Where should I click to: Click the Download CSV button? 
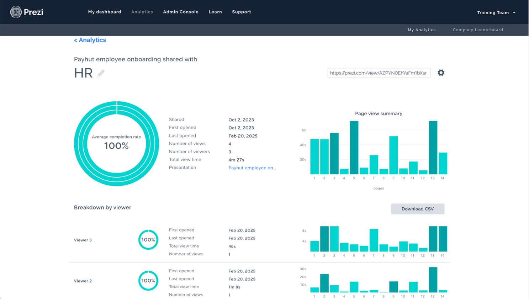coord(418,209)
